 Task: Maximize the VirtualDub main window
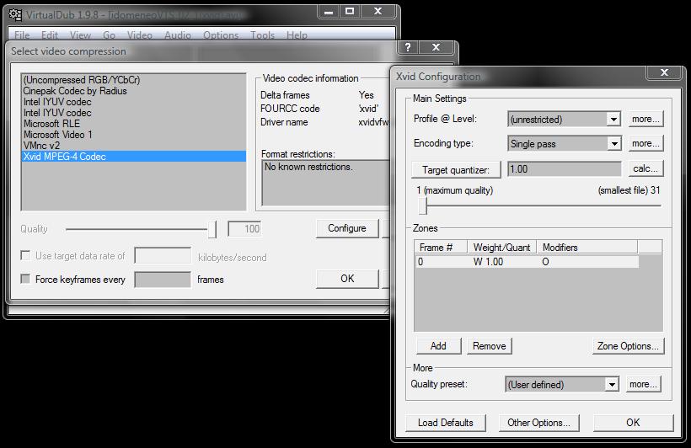(x=350, y=12)
